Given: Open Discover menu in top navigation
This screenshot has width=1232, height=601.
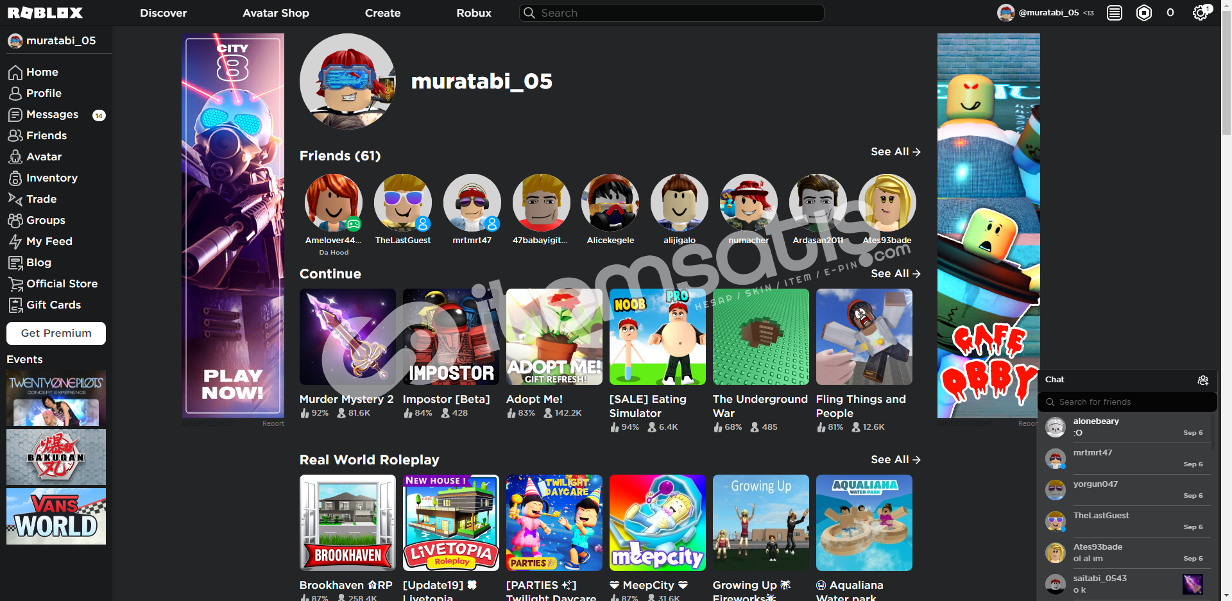Looking at the screenshot, I should (164, 13).
